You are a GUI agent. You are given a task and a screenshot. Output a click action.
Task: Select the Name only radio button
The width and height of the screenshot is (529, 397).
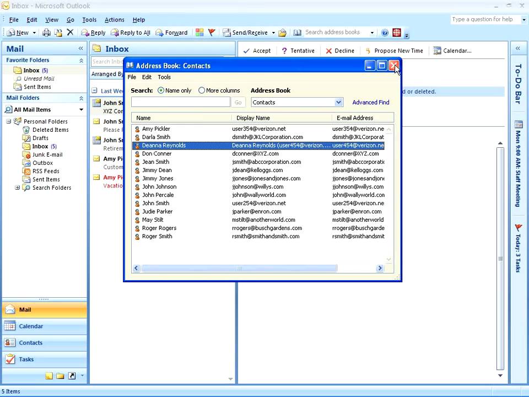click(x=161, y=90)
